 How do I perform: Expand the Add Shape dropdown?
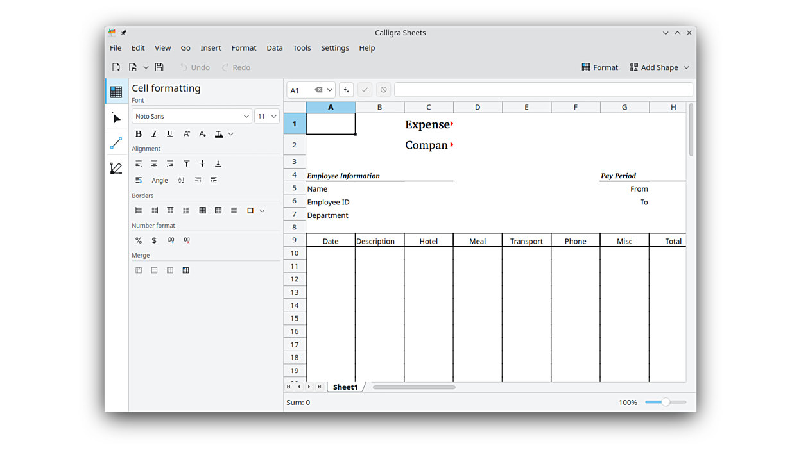(686, 67)
